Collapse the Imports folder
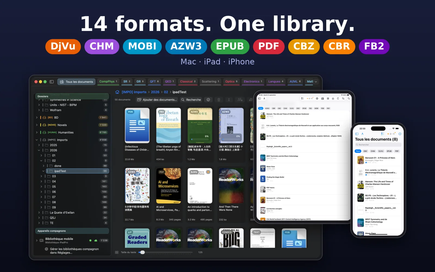The width and height of the screenshot is (435, 272). (x=37, y=140)
